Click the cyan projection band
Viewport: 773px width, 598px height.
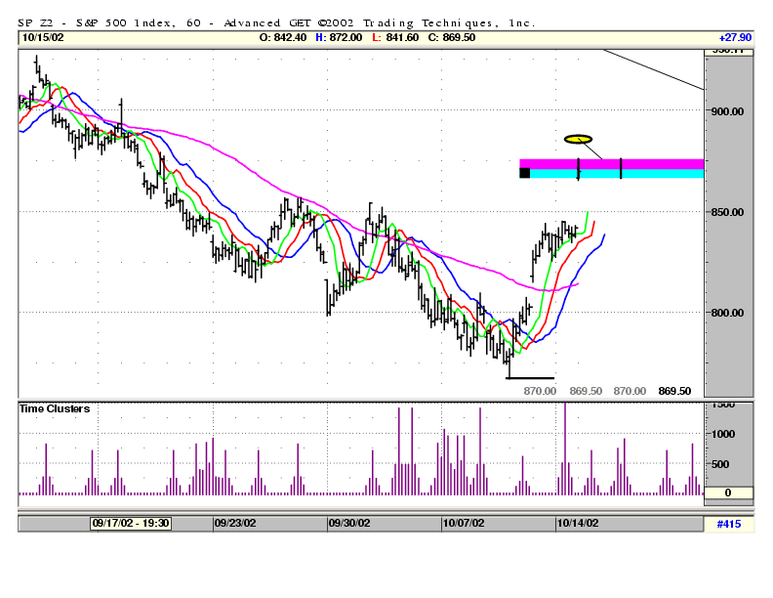point(611,173)
